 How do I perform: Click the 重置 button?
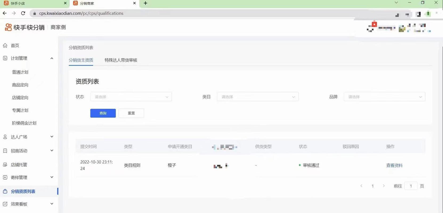click(131, 113)
